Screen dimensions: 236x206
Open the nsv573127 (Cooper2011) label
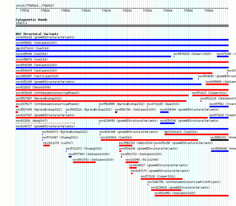pyautogui.click(x=209, y=93)
